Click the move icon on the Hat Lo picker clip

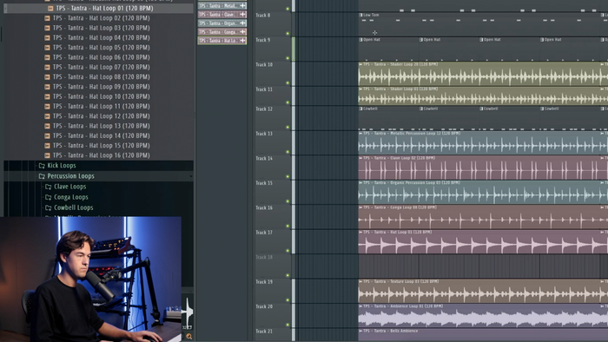tap(242, 40)
